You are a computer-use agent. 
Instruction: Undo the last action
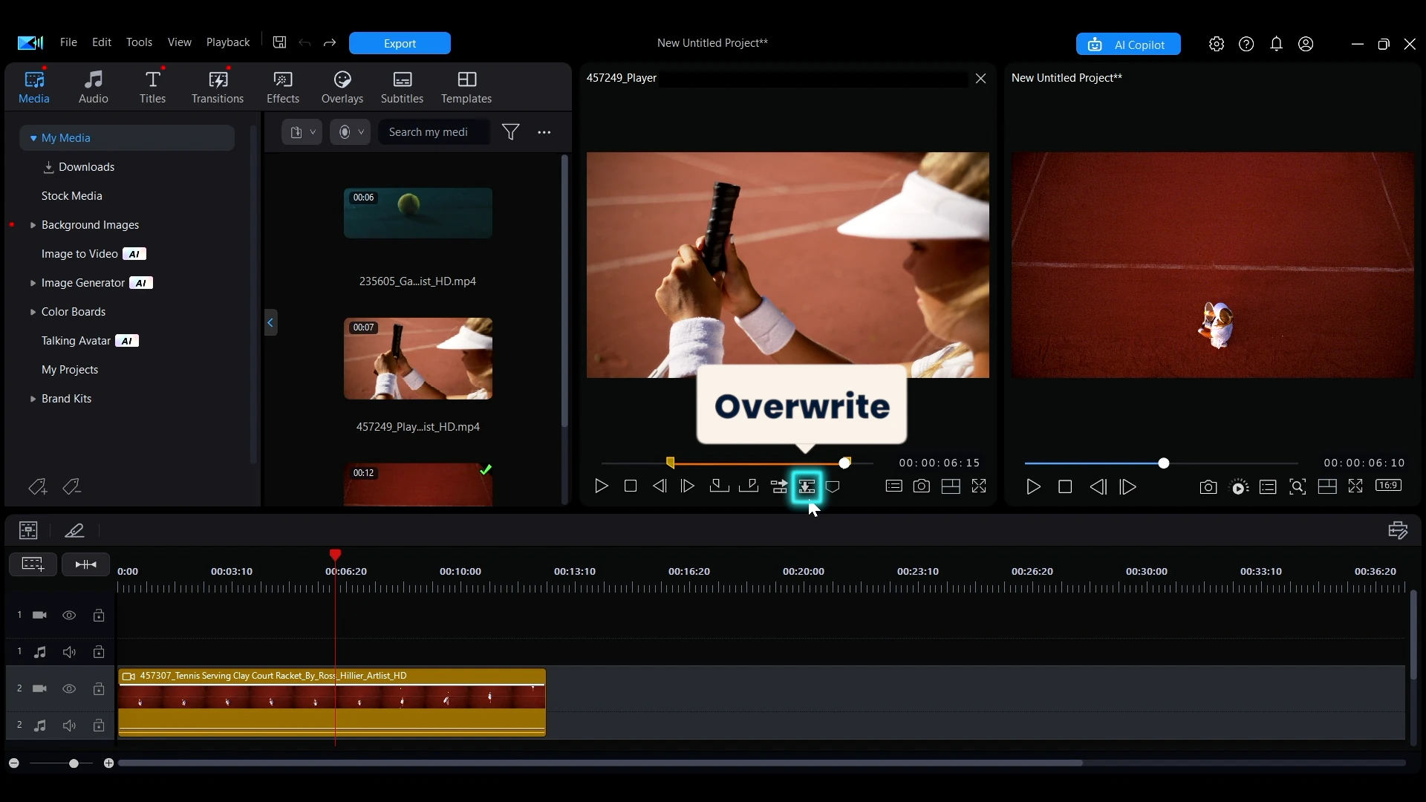305,43
